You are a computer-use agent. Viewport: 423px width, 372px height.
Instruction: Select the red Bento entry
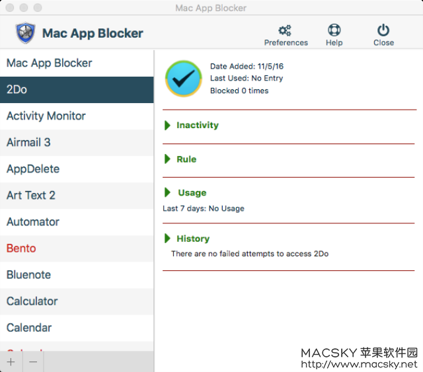click(x=77, y=248)
